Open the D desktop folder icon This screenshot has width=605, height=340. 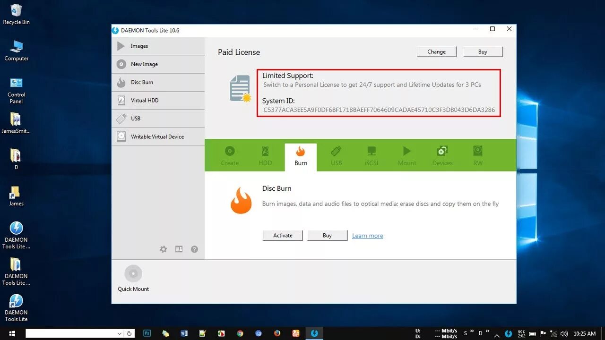pos(16,159)
